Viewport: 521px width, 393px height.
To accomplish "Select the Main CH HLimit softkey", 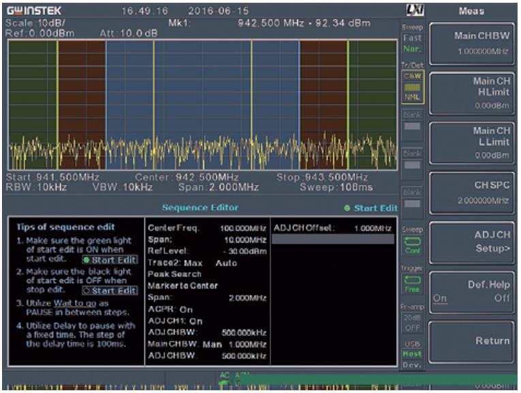I will [472, 93].
